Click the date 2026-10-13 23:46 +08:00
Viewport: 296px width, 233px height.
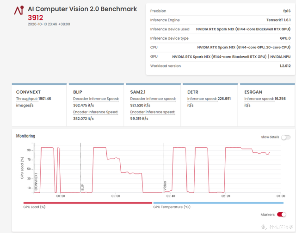pyautogui.click(x=49, y=24)
